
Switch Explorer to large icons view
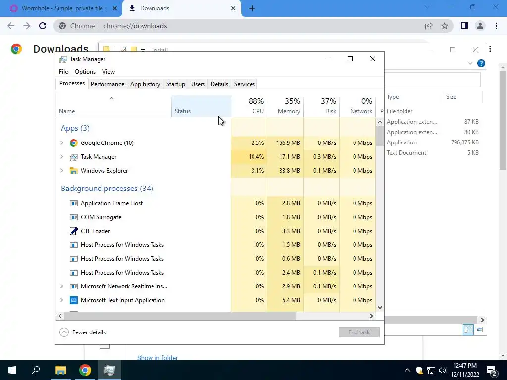(479, 330)
